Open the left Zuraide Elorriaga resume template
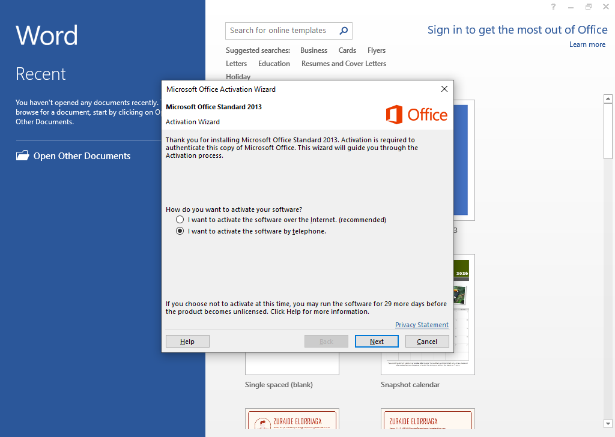Image resolution: width=615 pixels, height=437 pixels. coord(292,419)
